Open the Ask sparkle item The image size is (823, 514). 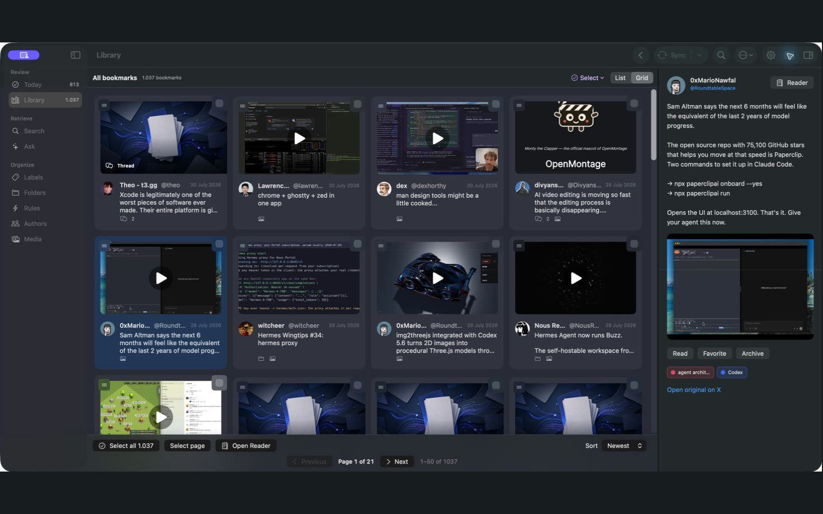(x=45, y=146)
